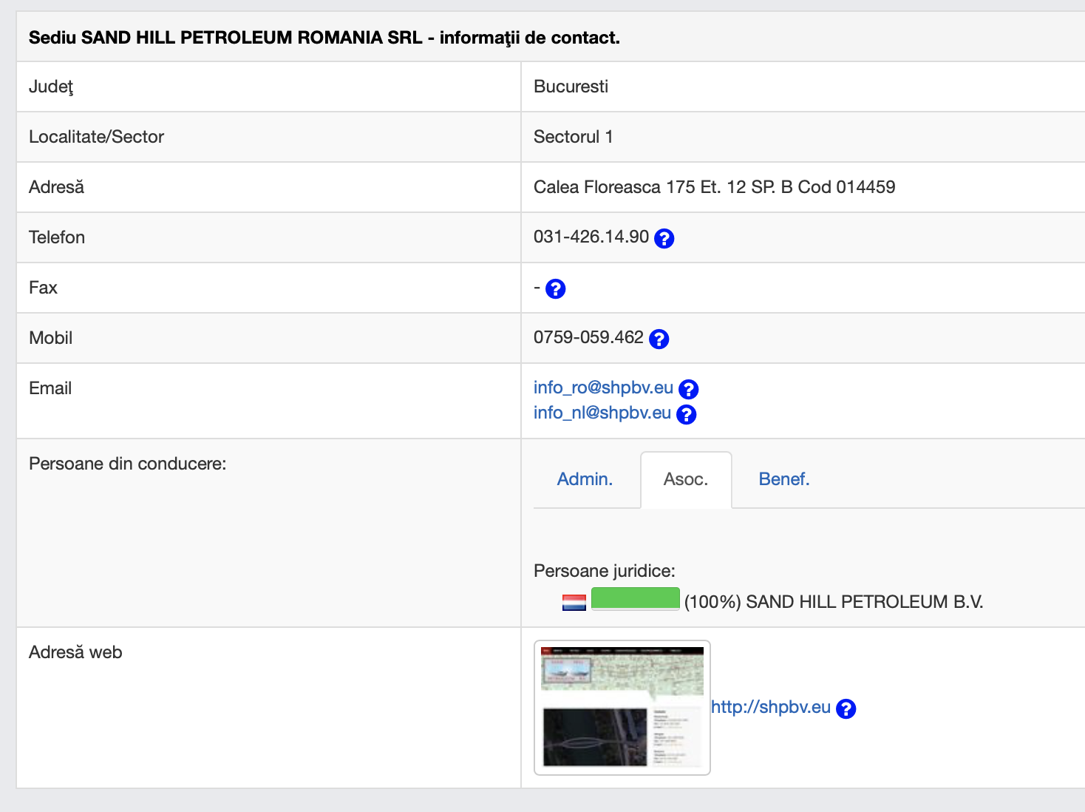Viewport: 1085px width, 812px height.
Task: Open the info_nl@shpbv.eu email link
Action: pyautogui.click(x=602, y=413)
